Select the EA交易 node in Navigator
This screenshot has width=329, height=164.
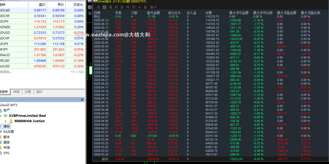8,132
